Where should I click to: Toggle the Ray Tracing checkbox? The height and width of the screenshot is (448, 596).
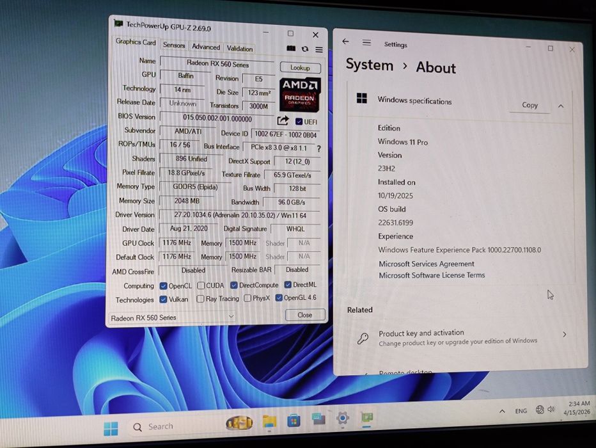coord(200,299)
